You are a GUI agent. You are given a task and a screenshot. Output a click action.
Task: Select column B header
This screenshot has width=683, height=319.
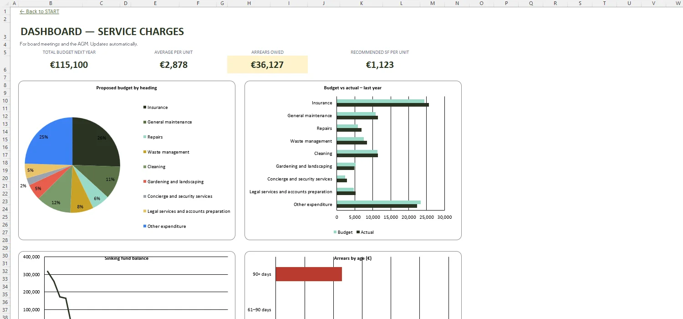51,3
